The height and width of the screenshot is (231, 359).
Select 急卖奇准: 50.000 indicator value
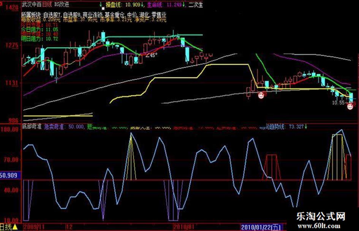pos(64,126)
